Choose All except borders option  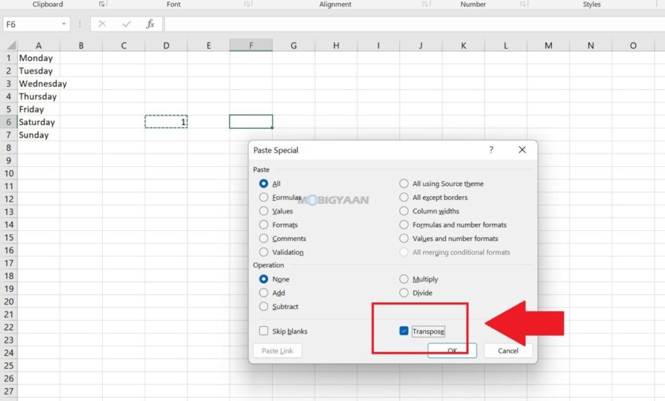pyautogui.click(x=404, y=197)
